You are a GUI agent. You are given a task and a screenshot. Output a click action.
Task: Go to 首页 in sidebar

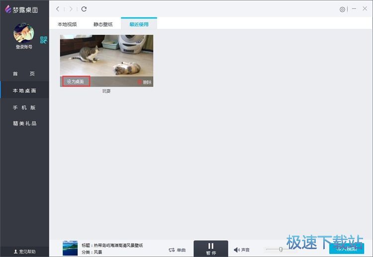tap(24, 73)
